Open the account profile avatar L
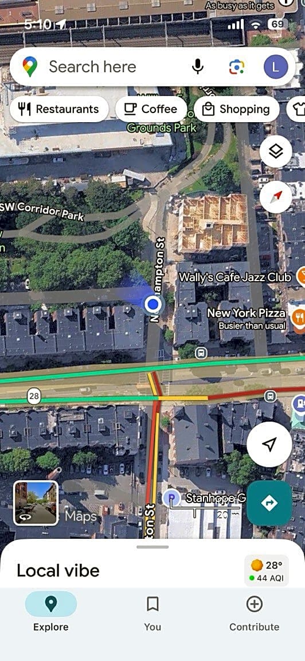Screen dimensions: 305x661 click(x=276, y=67)
